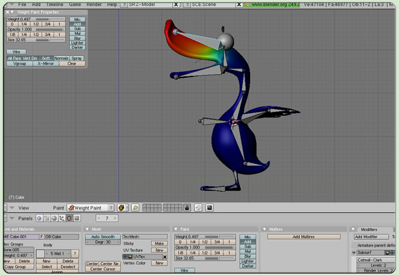Delete the SCE:Scene entry with X
This screenshot has height=275, width=399.
tap(239, 5)
